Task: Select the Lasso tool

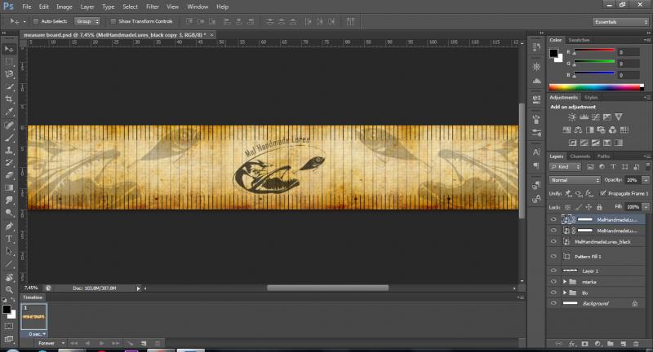Action: coord(10,73)
